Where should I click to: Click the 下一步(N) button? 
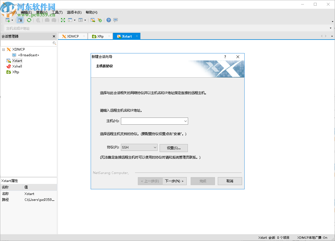pos(175,181)
